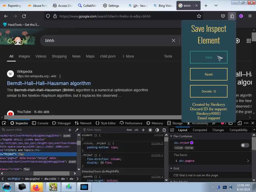
Task: Open the Berndt–Hall–Hall–Hausman algorithm link
Action: [49, 83]
